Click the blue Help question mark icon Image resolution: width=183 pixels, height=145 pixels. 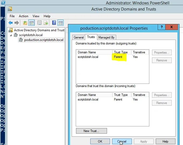point(54,23)
